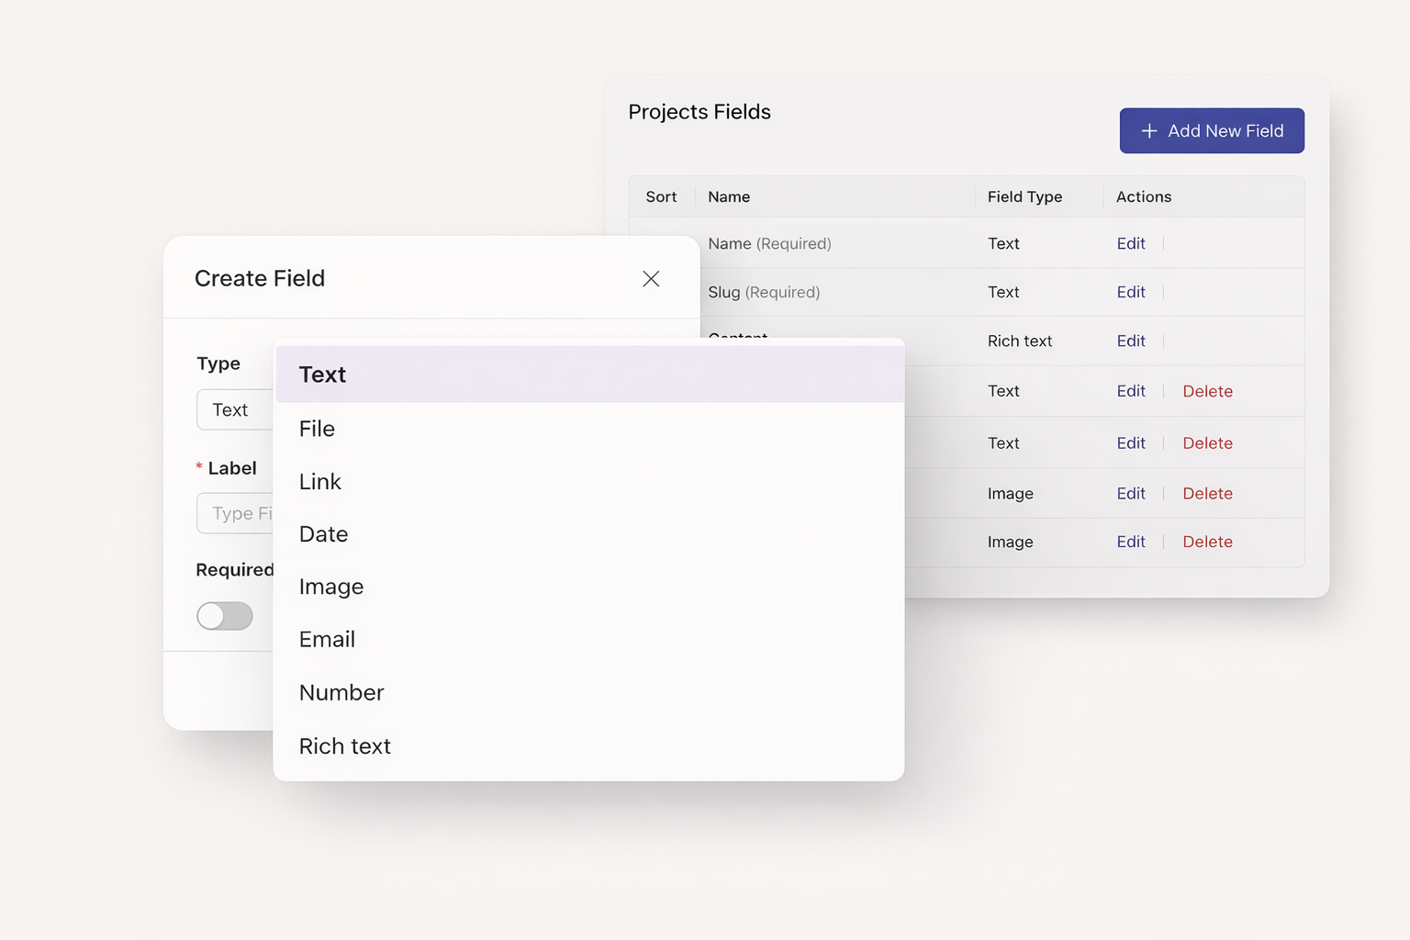
Task: Click the Name column header
Action: pyautogui.click(x=729, y=197)
